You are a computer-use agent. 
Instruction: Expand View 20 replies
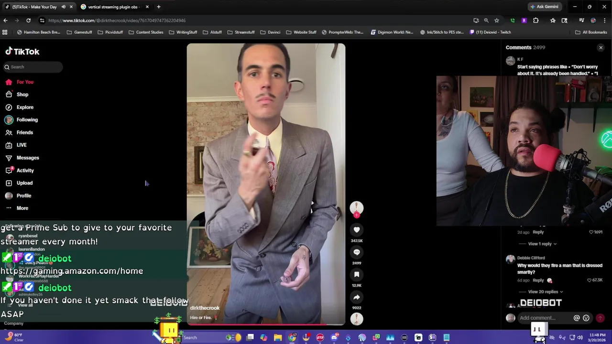(546, 291)
